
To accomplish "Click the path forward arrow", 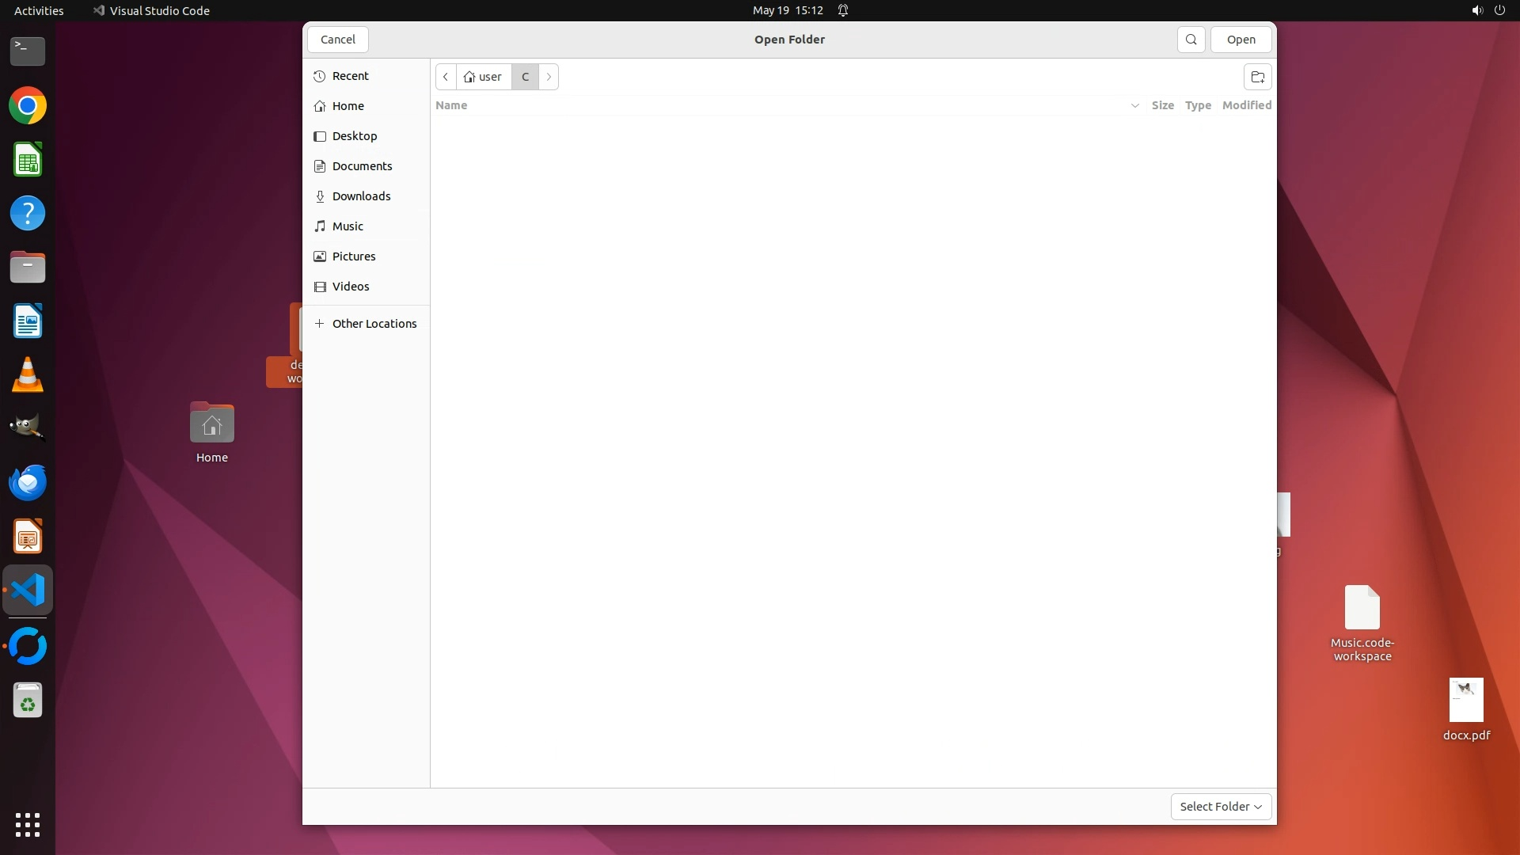I will click(x=549, y=77).
